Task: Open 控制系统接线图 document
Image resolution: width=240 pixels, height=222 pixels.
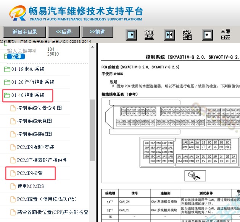Action: click(34, 134)
